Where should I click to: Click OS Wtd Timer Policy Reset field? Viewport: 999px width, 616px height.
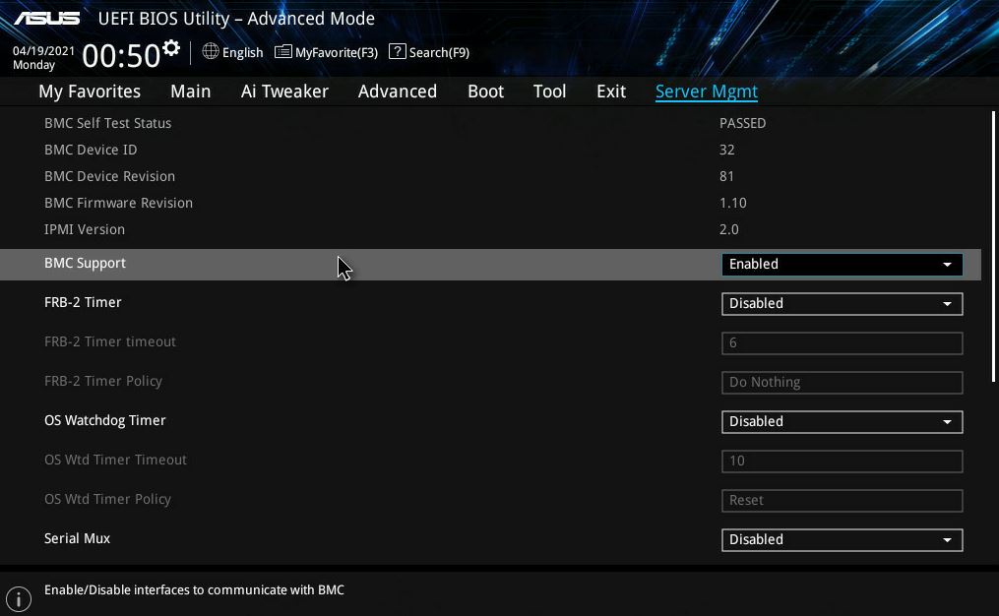(842, 501)
